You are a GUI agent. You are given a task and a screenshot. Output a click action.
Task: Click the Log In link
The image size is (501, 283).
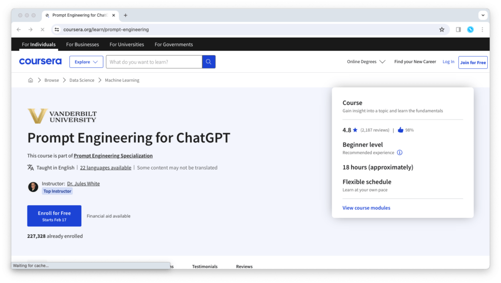tap(448, 62)
